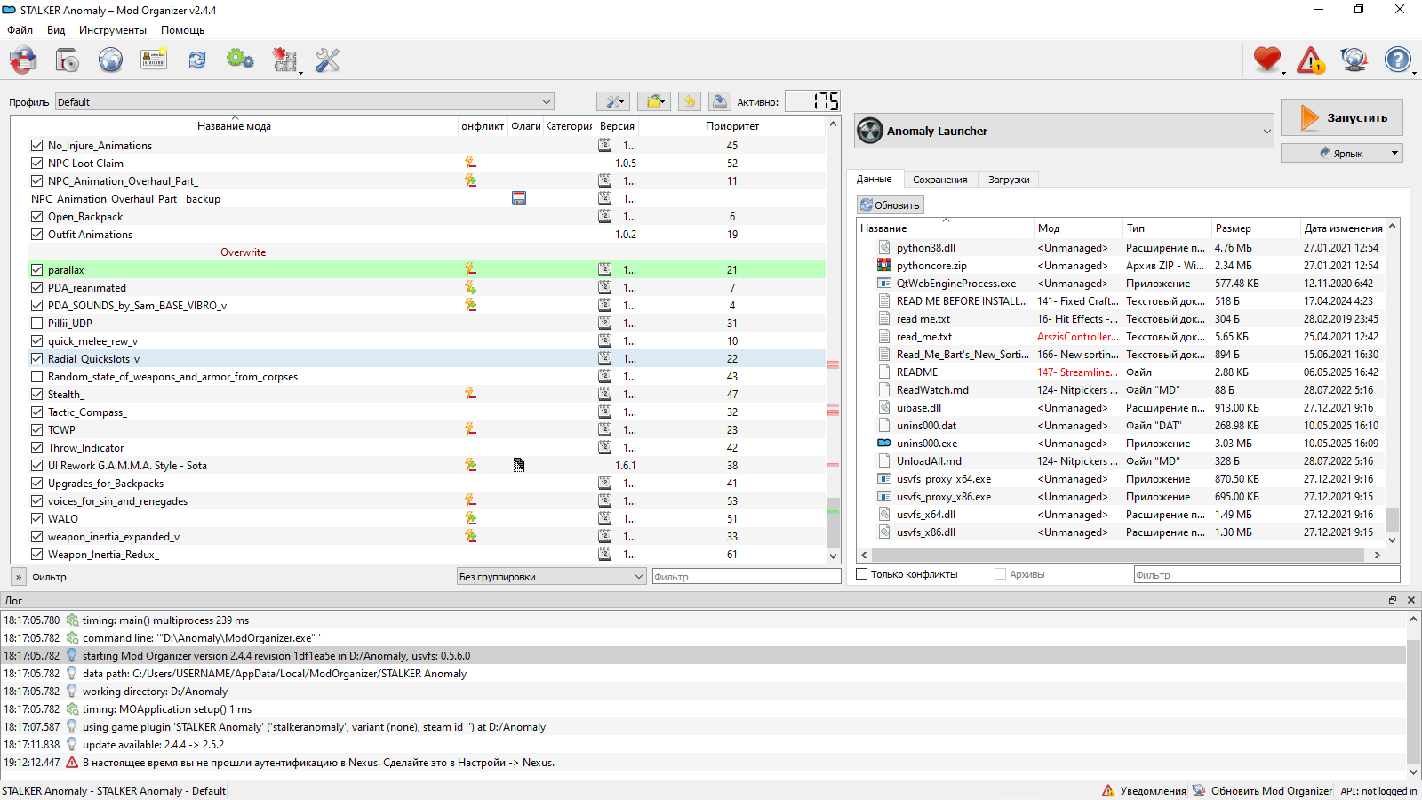Click the create backup icon
This screenshot has height=800, width=1422.
720,101
